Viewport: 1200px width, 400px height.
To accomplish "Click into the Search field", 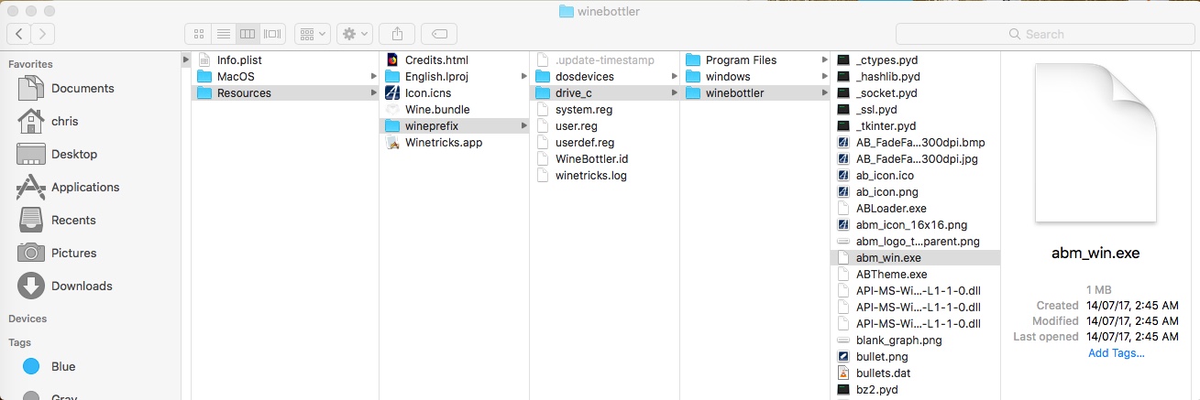I will pos(1043,34).
